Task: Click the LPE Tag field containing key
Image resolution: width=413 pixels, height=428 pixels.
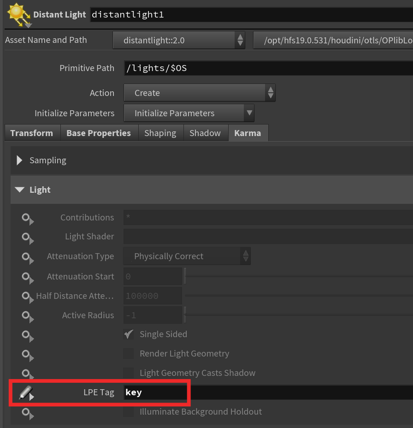Action: 268,392
